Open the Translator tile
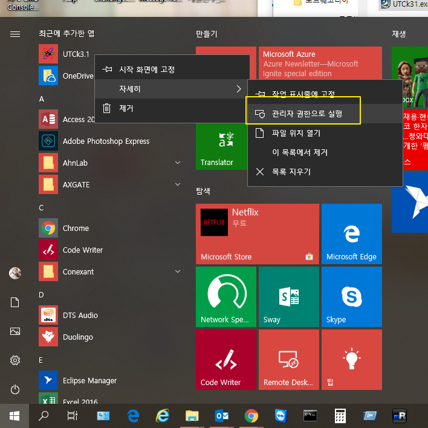 coord(221,146)
